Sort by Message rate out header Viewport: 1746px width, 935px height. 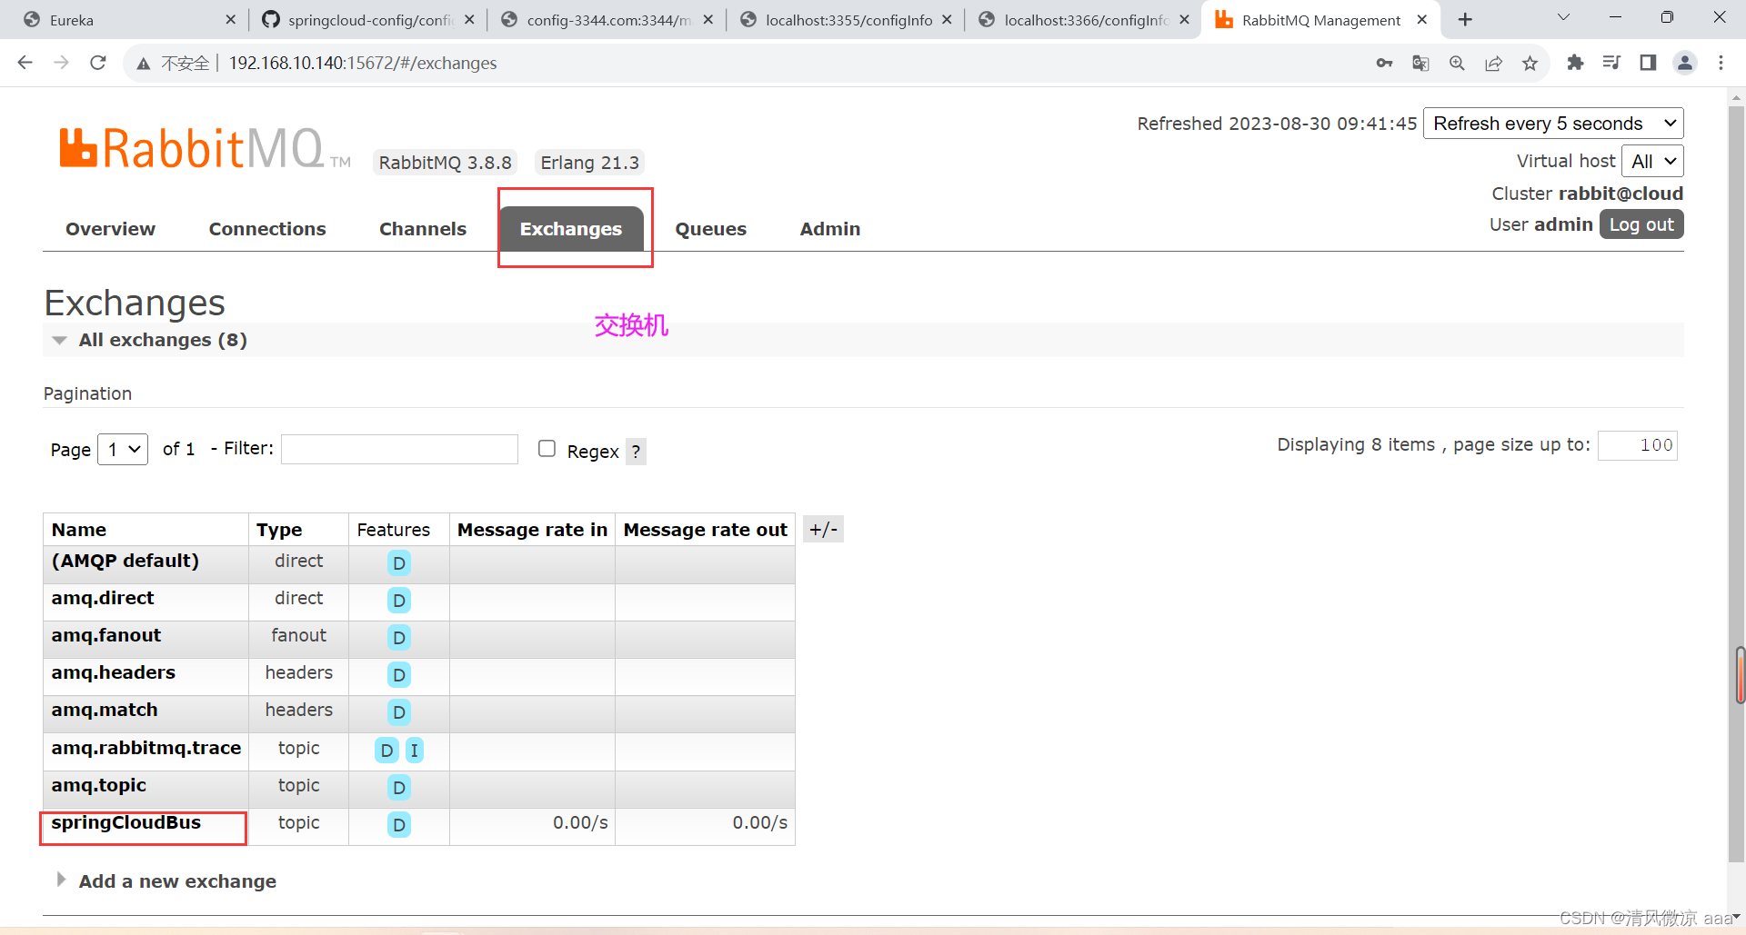pos(705,530)
